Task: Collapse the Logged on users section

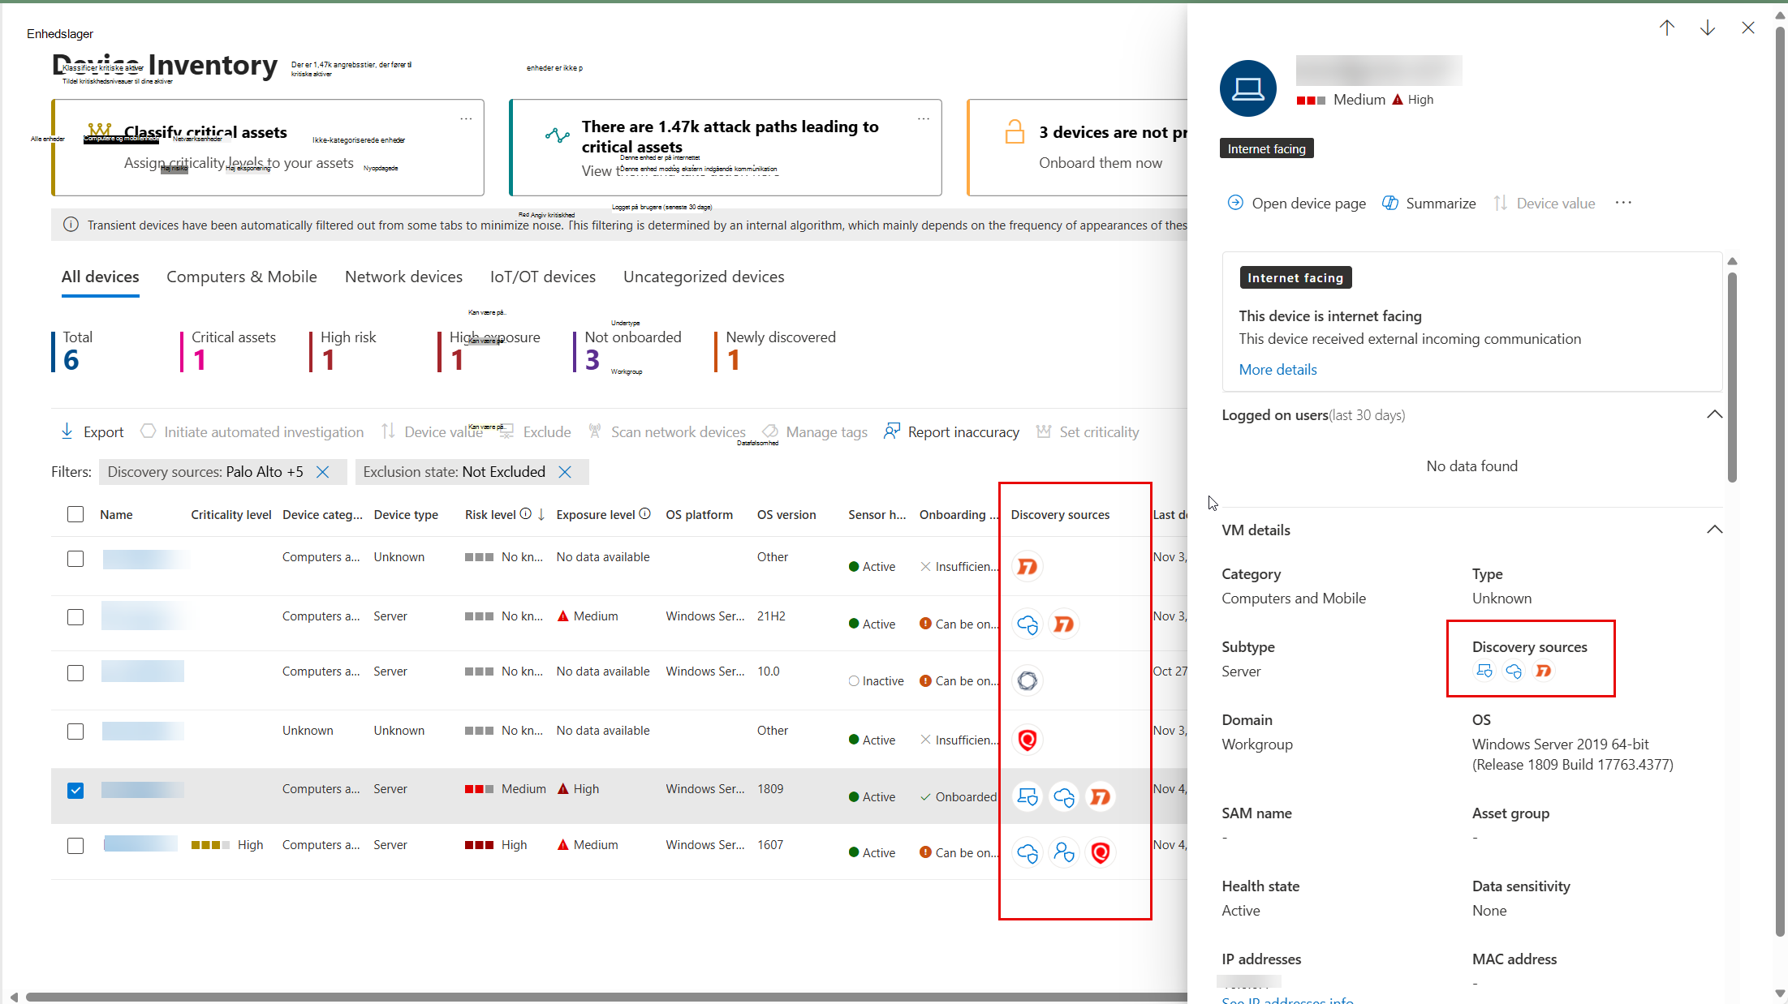Action: pyautogui.click(x=1714, y=414)
